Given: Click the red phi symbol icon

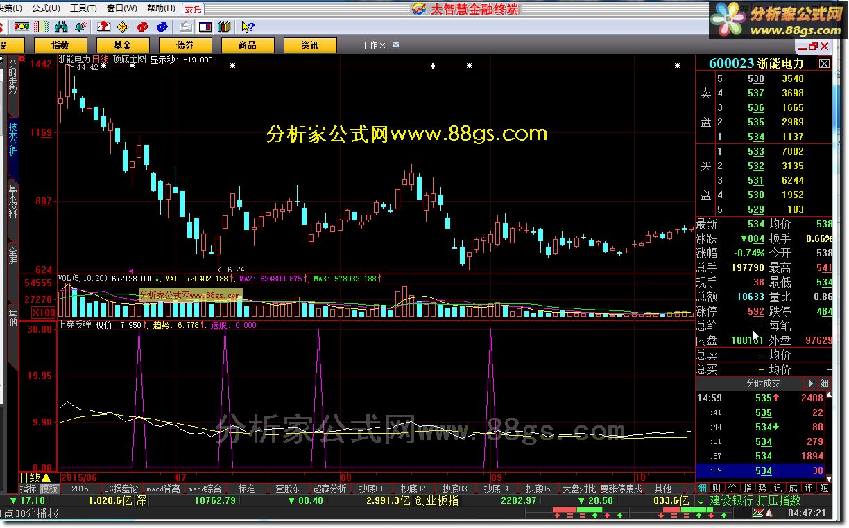Looking at the screenshot, I should [142, 27].
